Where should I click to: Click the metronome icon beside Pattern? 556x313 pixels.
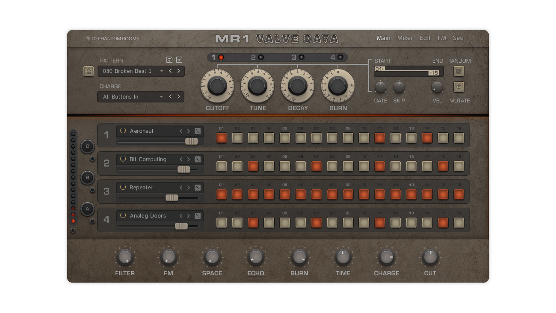pyautogui.click(x=88, y=71)
